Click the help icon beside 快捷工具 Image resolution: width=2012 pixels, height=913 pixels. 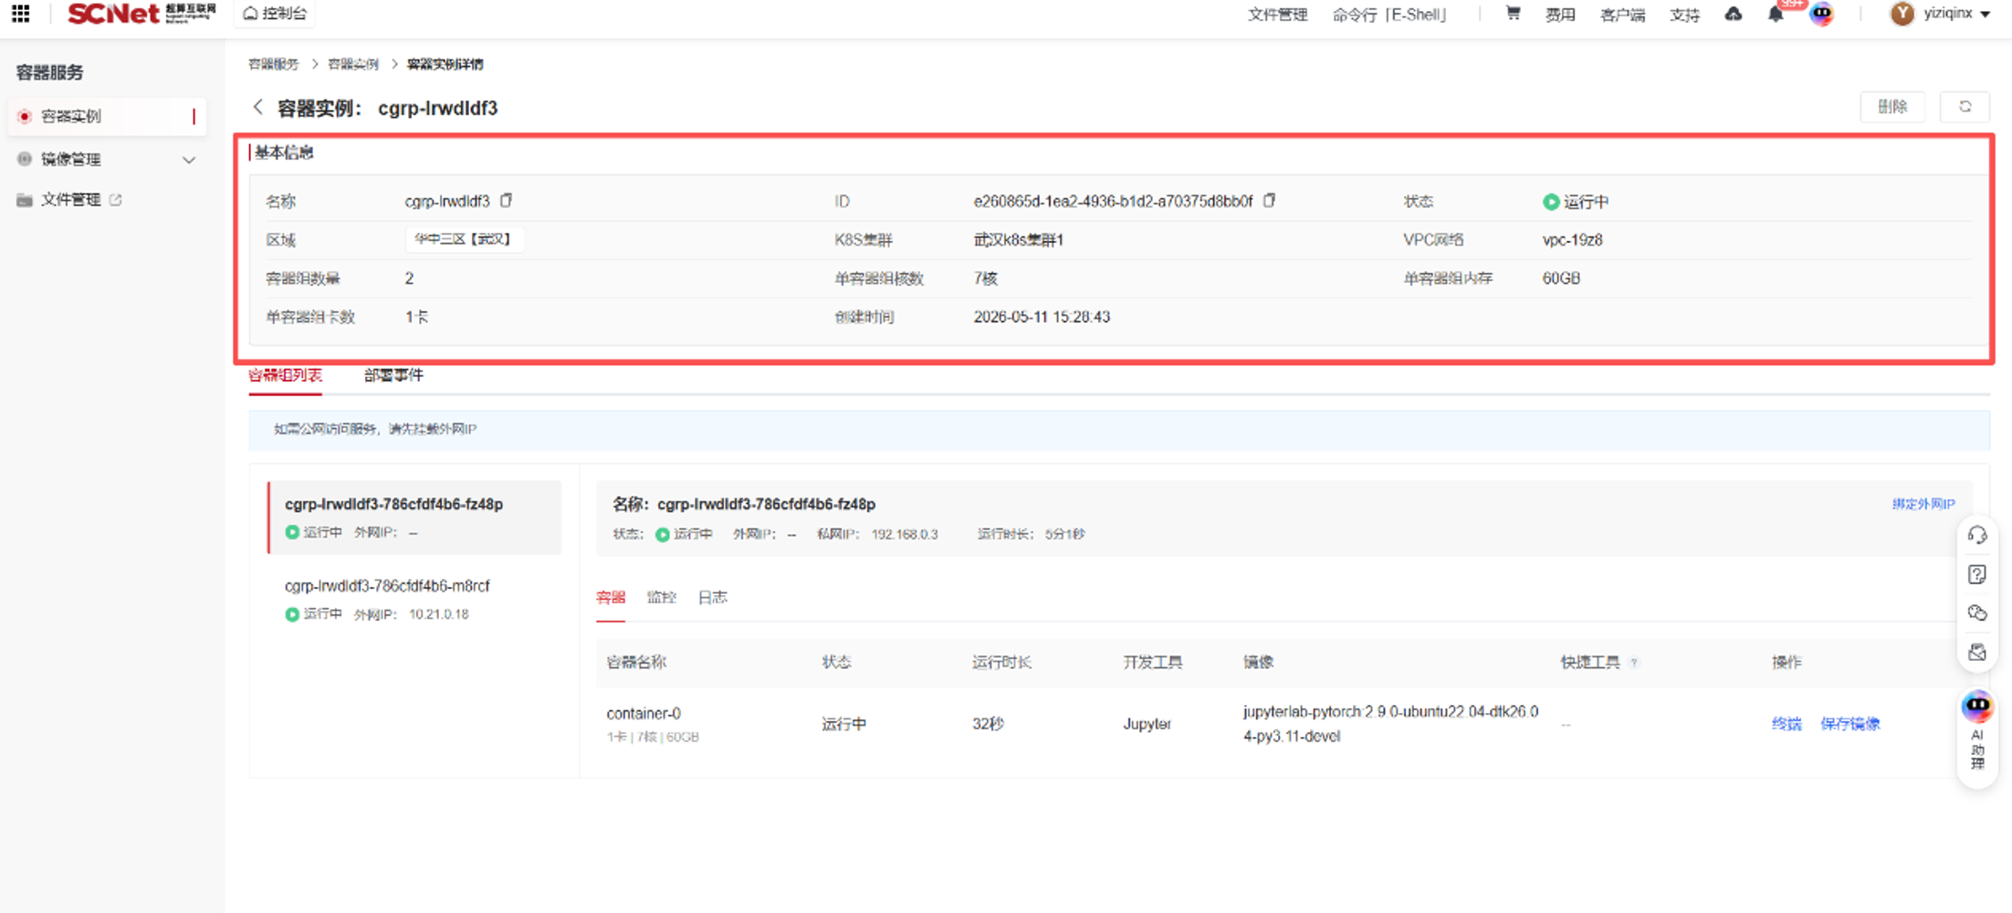[1634, 663]
